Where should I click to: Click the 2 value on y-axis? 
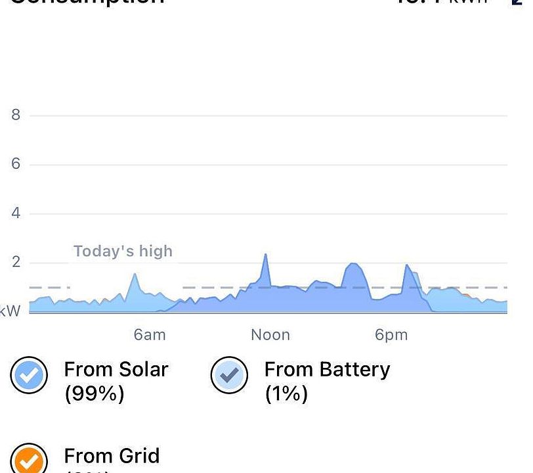[x=16, y=262]
